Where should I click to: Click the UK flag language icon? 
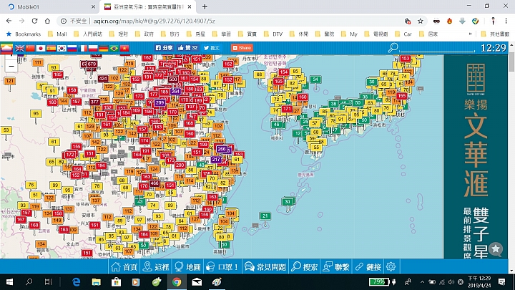pyautogui.click(x=19, y=48)
